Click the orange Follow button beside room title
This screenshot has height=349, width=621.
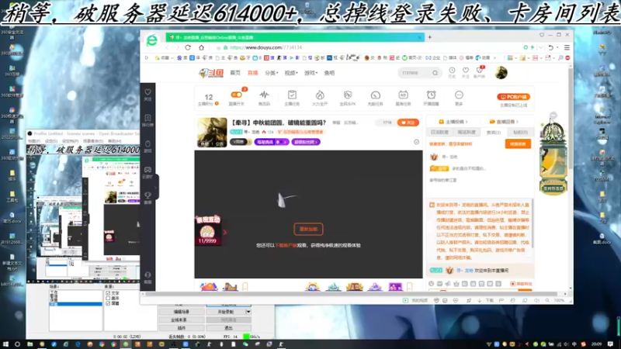click(408, 123)
